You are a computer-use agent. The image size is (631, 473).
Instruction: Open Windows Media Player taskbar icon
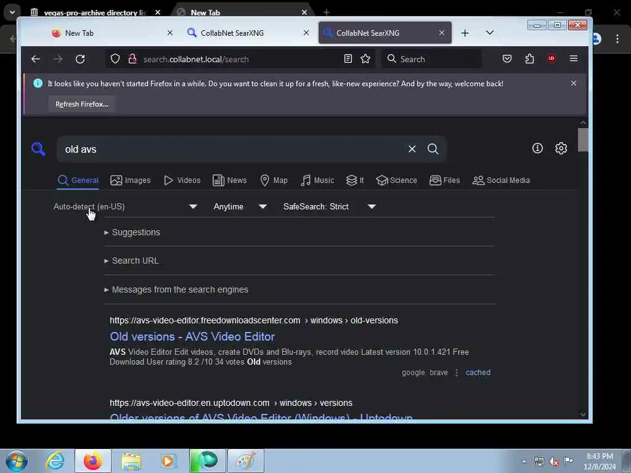coord(168,461)
